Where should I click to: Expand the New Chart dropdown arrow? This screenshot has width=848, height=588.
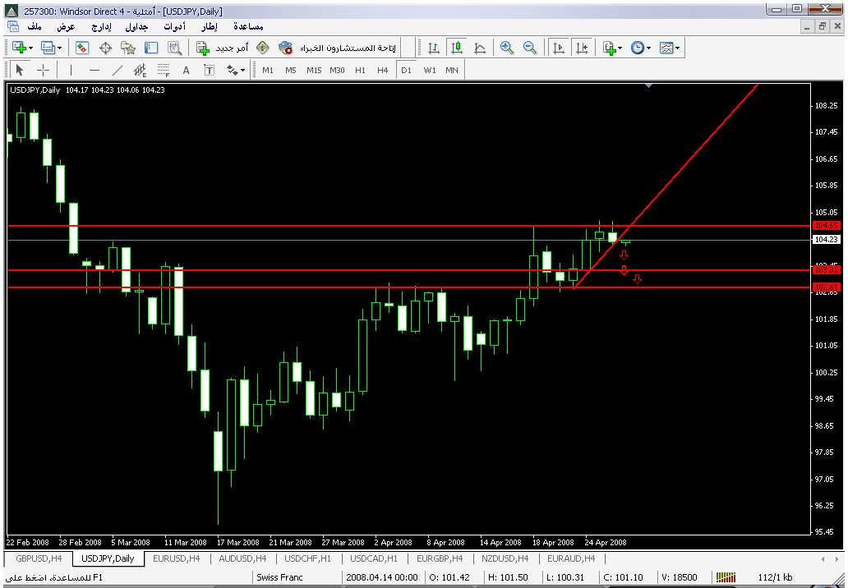[31, 48]
